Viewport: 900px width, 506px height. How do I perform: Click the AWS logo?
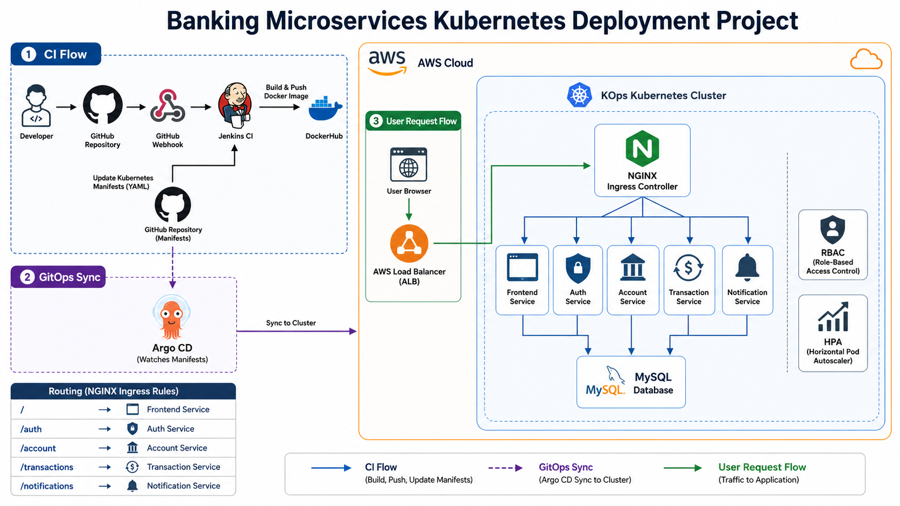tap(387, 62)
